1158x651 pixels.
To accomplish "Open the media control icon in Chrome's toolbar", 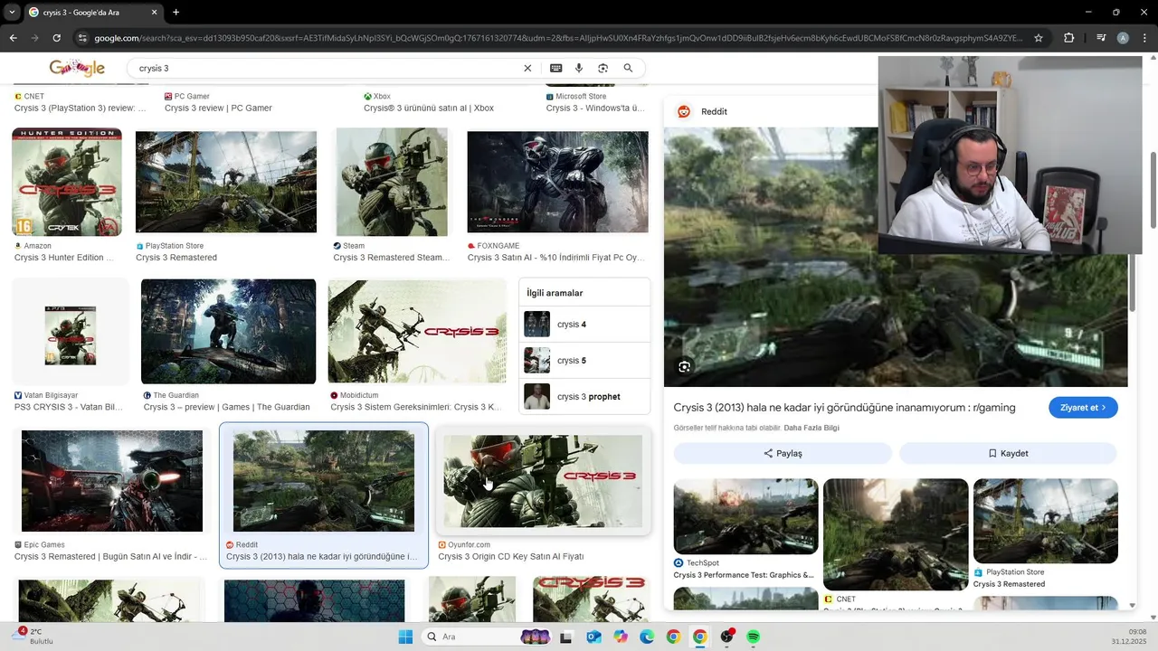I will (x=1101, y=38).
